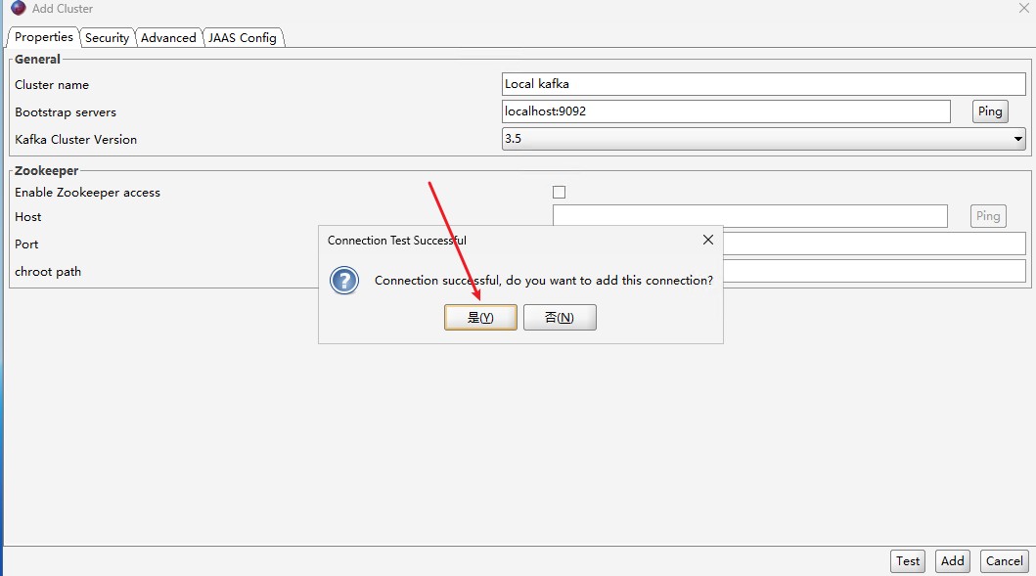Click the 'Cluster name' label
1036x576 pixels.
pos(52,84)
